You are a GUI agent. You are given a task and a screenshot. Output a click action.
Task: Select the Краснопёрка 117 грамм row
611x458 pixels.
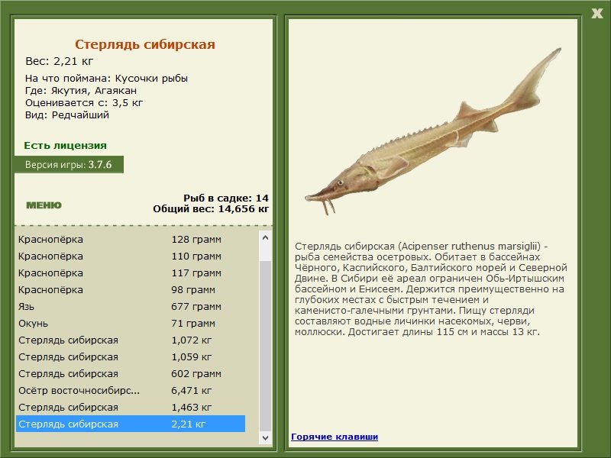click(131, 273)
